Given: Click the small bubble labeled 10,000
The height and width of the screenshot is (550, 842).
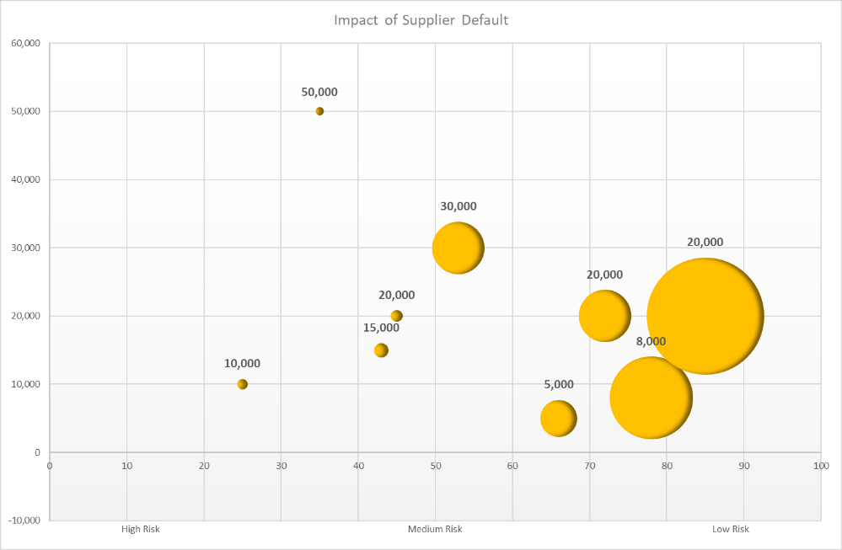Looking at the screenshot, I should 243,384.
